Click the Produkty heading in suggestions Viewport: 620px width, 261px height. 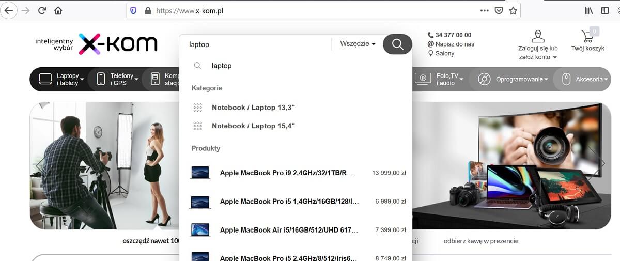click(206, 148)
